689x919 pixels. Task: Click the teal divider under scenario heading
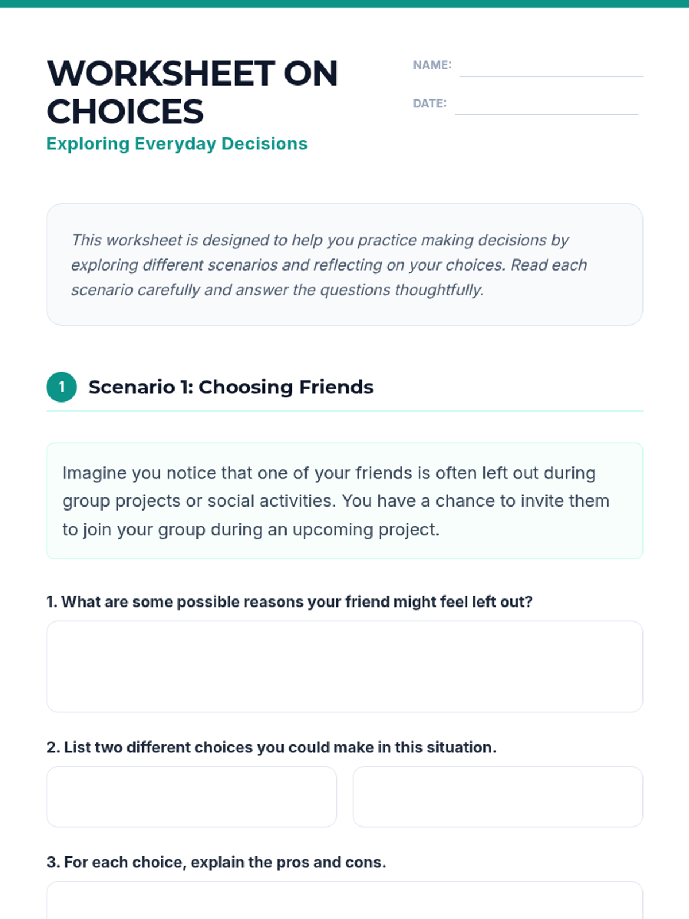[344, 411]
